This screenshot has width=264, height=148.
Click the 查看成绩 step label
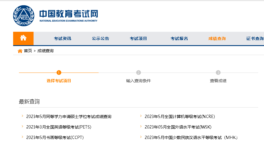point(218,81)
